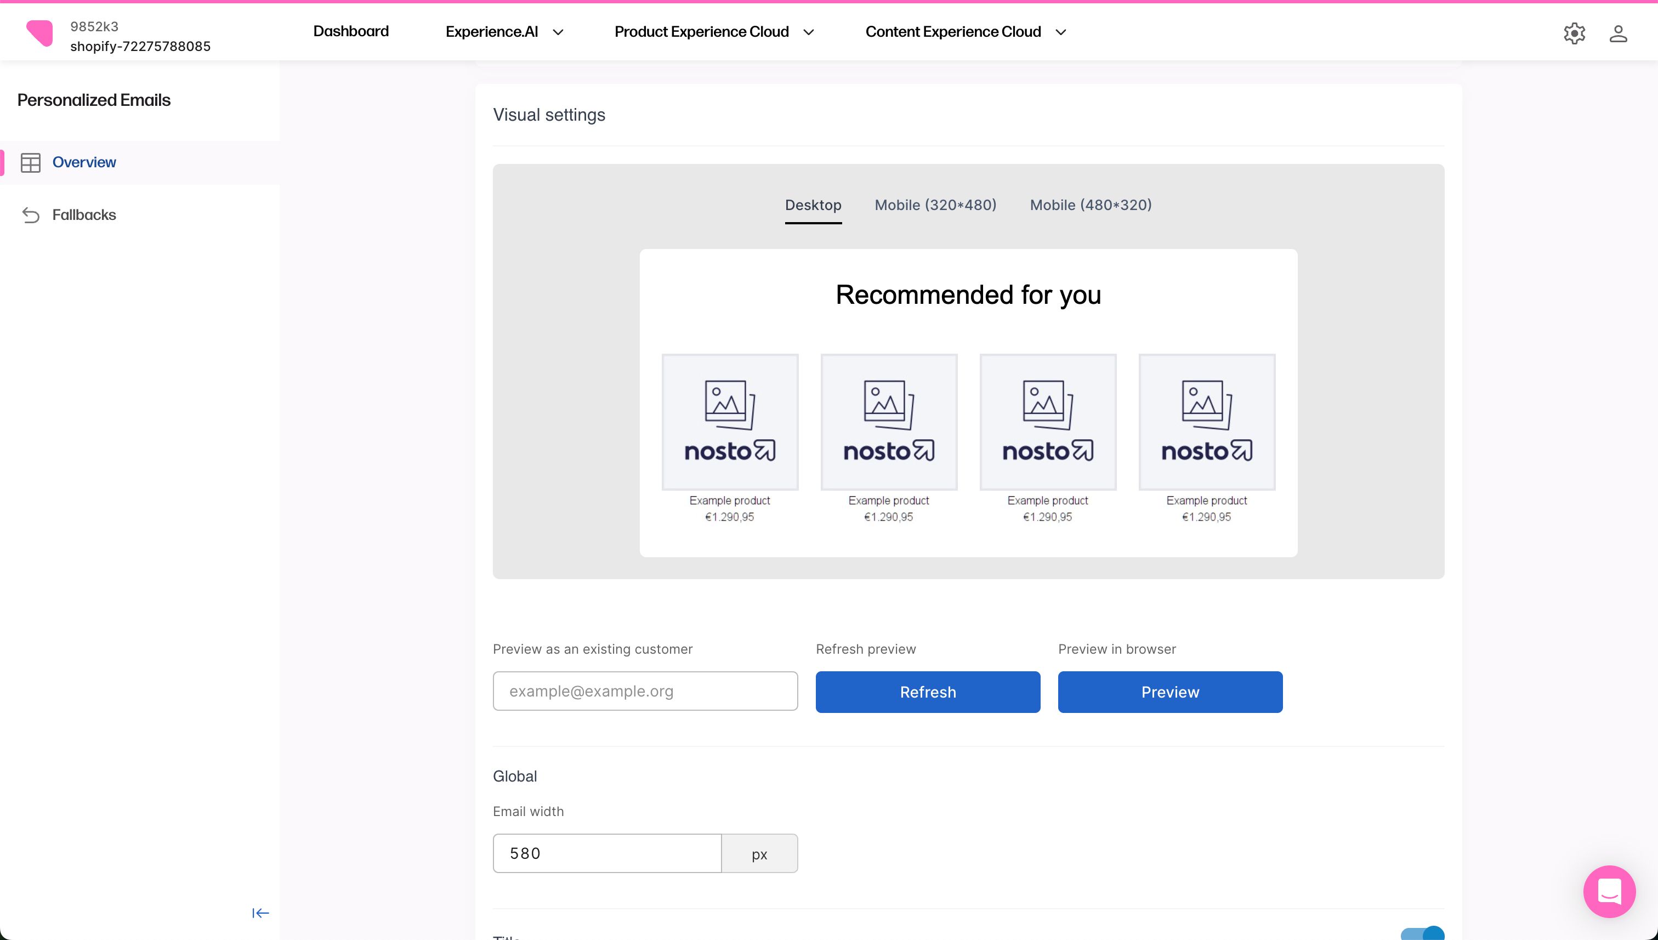Switch to the Mobile (480*320) preview tab
1658x940 pixels.
[x=1090, y=205]
